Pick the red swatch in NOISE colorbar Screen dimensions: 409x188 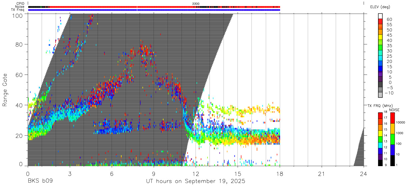pos(392,118)
